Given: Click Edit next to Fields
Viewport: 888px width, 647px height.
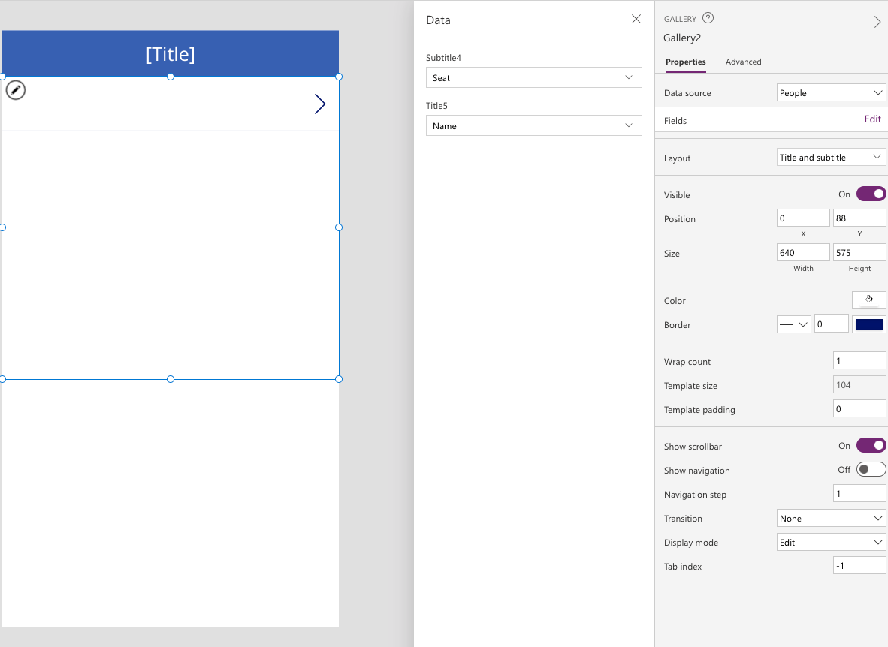Looking at the screenshot, I should click(x=872, y=119).
